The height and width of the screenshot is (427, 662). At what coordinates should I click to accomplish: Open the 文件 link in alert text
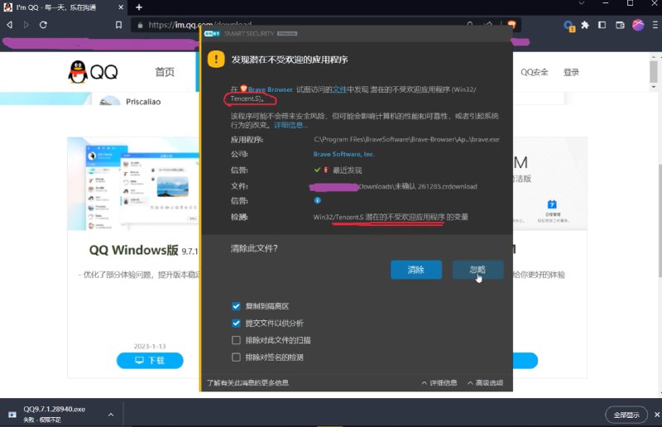pyautogui.click(x=339, y=89)
